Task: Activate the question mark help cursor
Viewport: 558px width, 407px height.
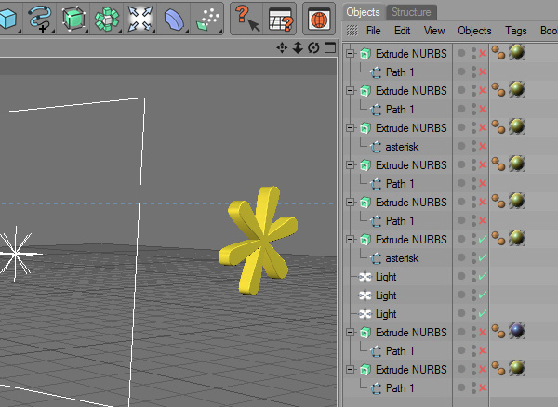Action: coord(246,18)
